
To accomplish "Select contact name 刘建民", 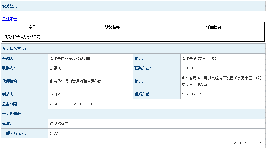I will [55, 68].
